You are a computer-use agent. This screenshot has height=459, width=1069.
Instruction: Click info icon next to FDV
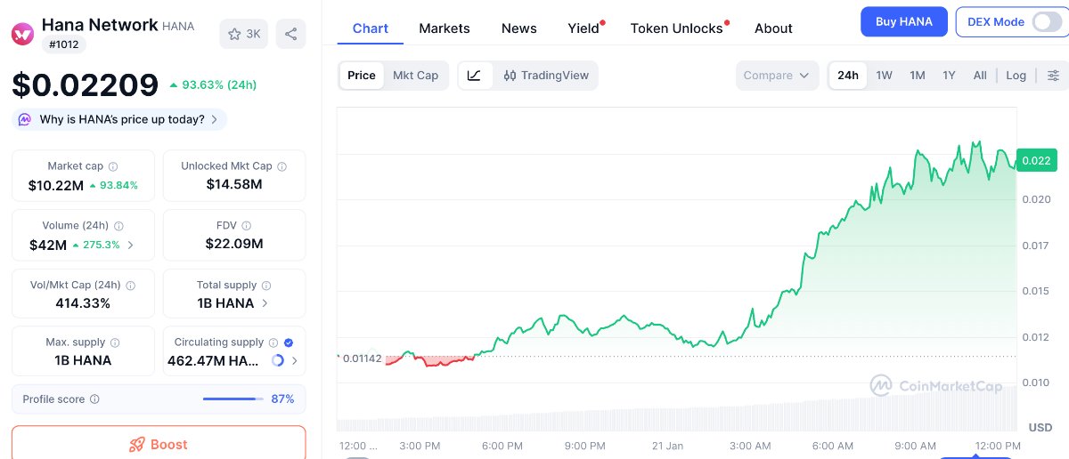247,226
